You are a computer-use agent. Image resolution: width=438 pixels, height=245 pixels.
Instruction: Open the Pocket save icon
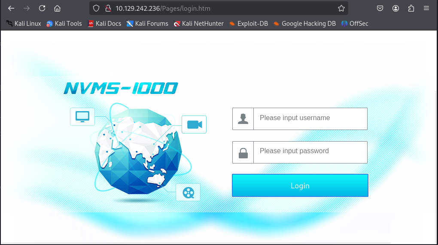[380, 9]
